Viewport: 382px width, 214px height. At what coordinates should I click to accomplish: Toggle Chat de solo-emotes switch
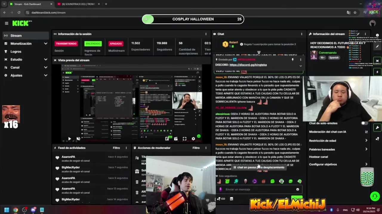click(x=365, y=123)
